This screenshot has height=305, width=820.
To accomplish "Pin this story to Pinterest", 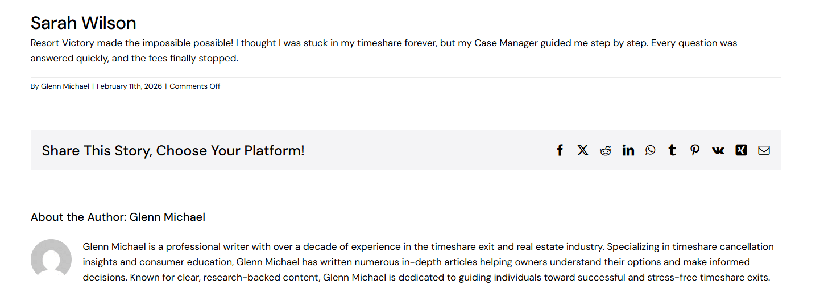I will pos(695,150).
